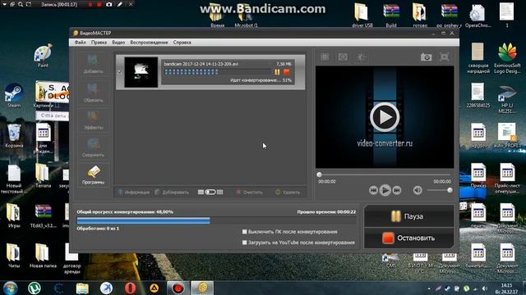
Task: Click the Остановить button
Action: 409,238
